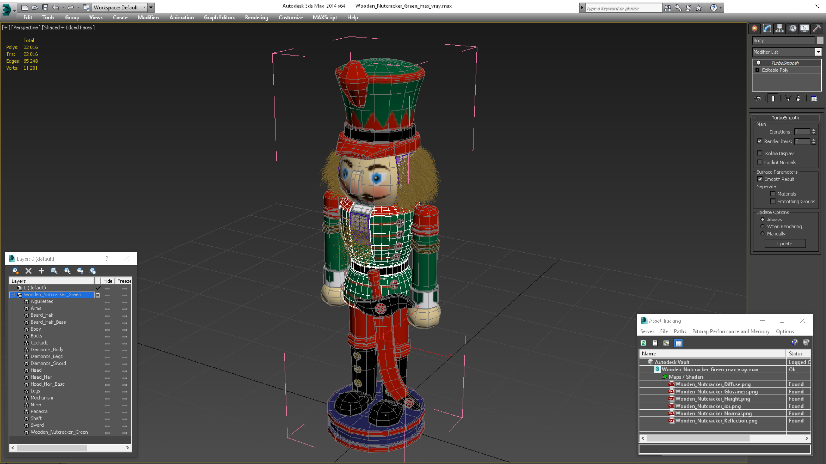Open the Graph Editors menu
The height and width of the screenshot is (464, 826).
219,17
